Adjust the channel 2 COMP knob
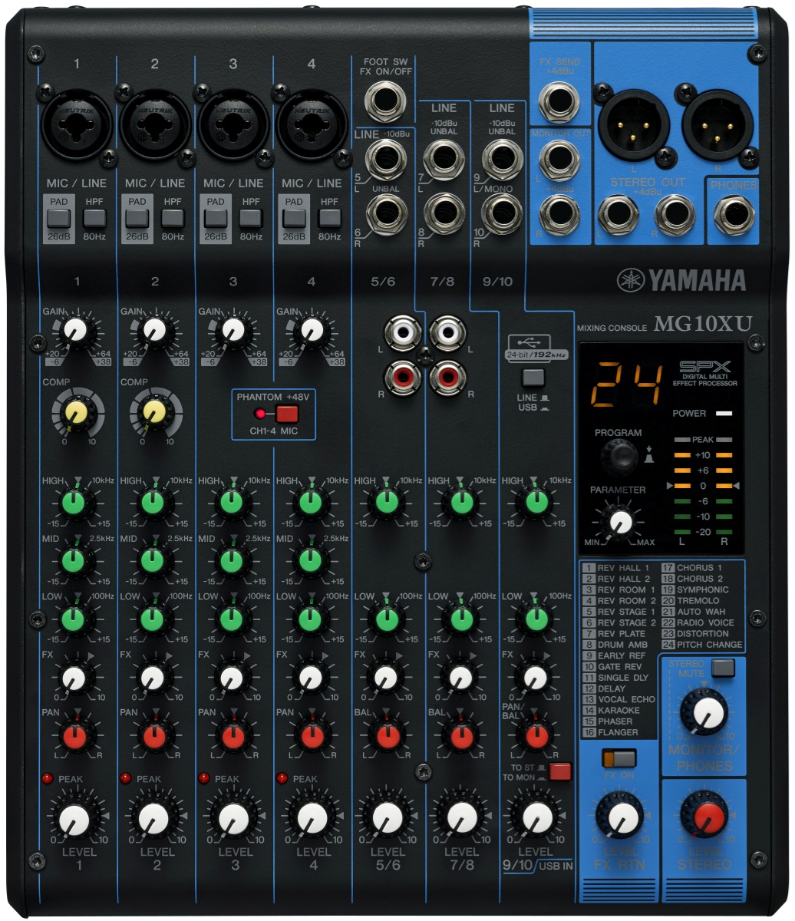 (154, 414)
